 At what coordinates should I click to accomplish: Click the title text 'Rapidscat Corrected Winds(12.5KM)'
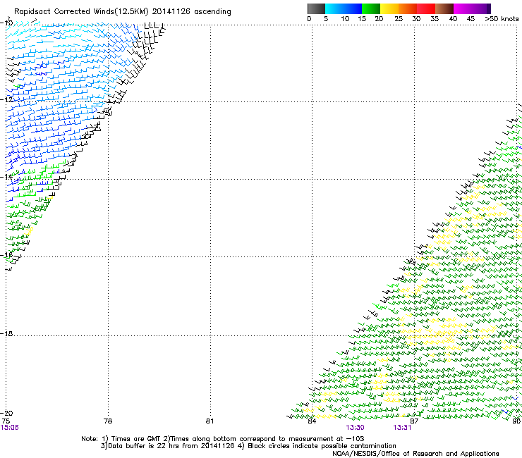pos(81,12)
